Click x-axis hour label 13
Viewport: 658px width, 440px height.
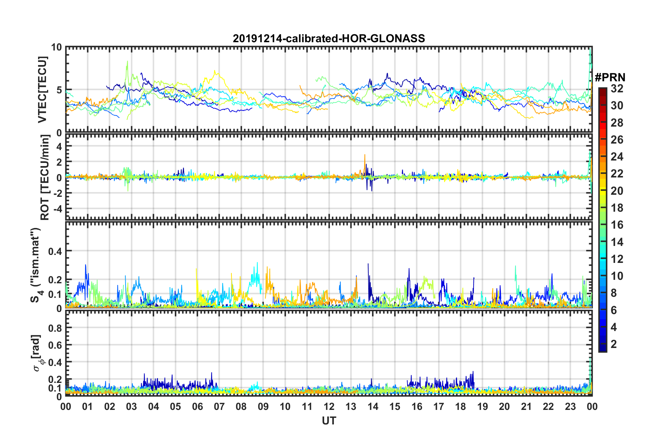351,406
